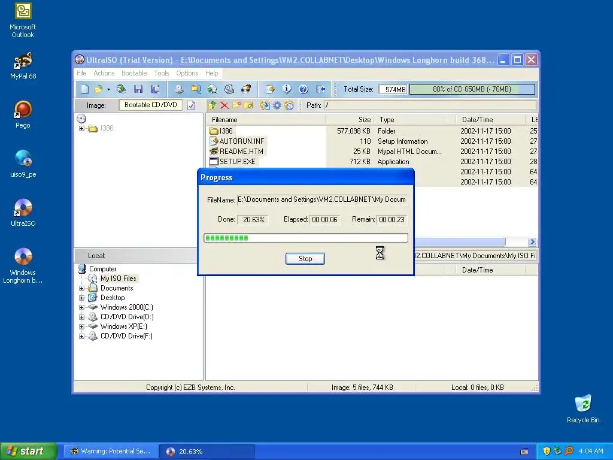This screenshot has width=613, height=460.
Task: Expand the Windows 2000(C:) drive node
Action: 81,307
